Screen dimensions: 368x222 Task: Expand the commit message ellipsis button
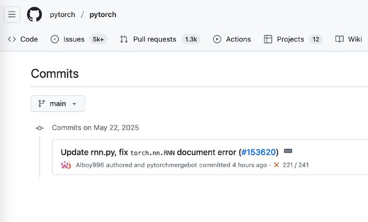click(x=288, y=152)
